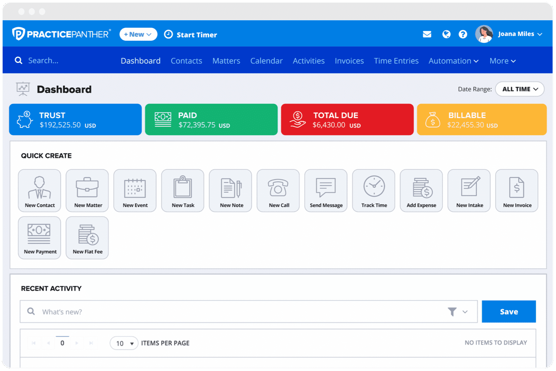The image size is (556, 371).
Task: Open the Date Range ALL TIME dropdown
Action: click(x=520, y=89)
